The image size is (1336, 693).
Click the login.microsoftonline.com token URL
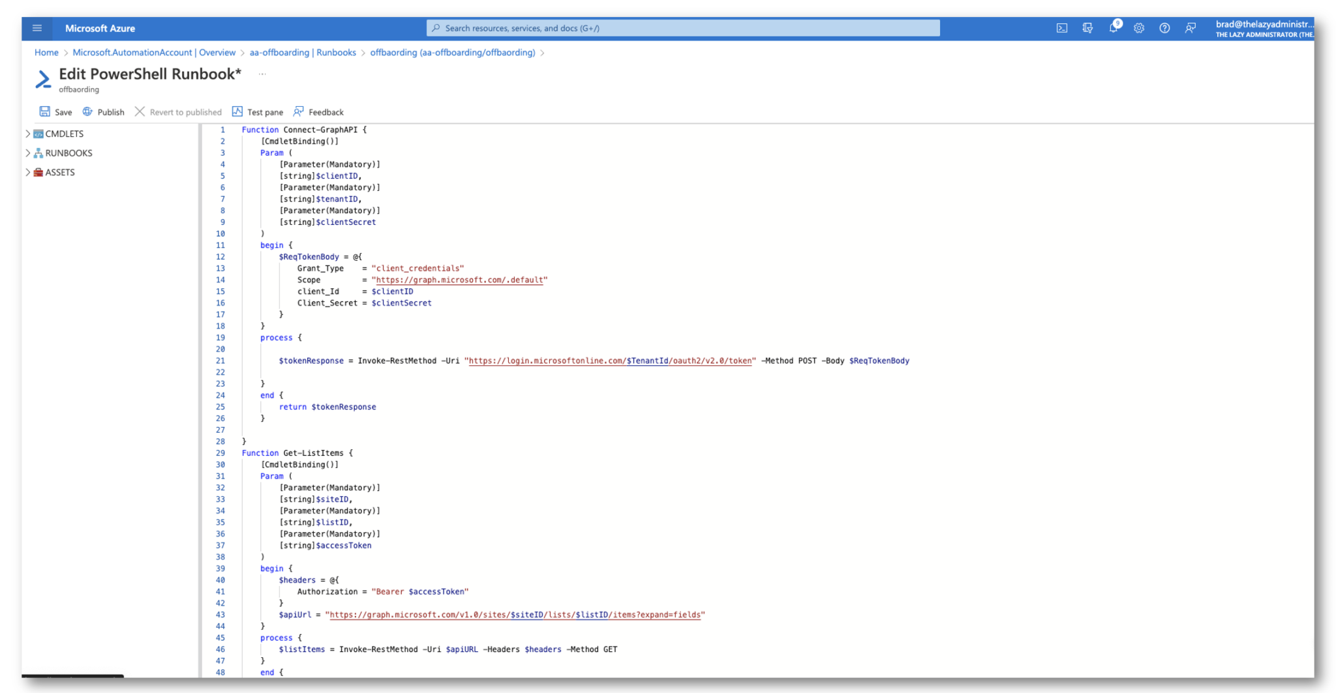[x=610, y=361]
